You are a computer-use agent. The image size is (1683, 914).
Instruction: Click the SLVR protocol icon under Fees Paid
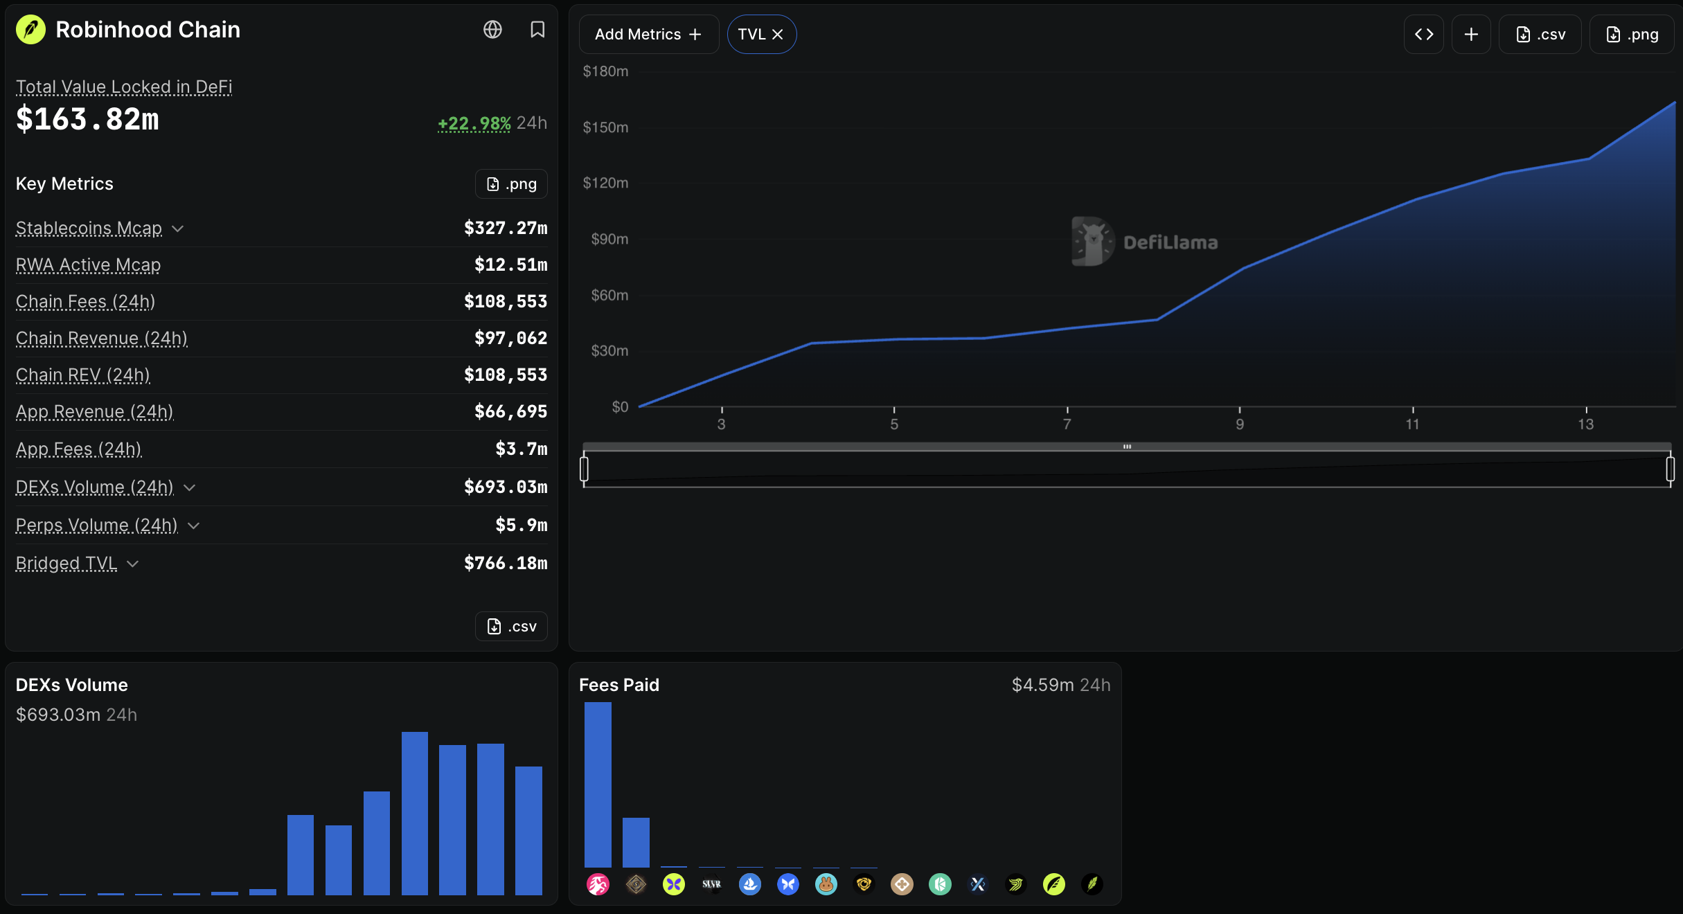[712, 884]
